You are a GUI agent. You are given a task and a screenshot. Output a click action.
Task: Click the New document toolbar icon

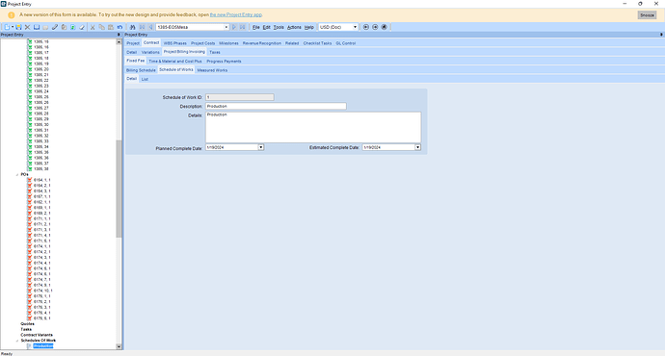7,27
